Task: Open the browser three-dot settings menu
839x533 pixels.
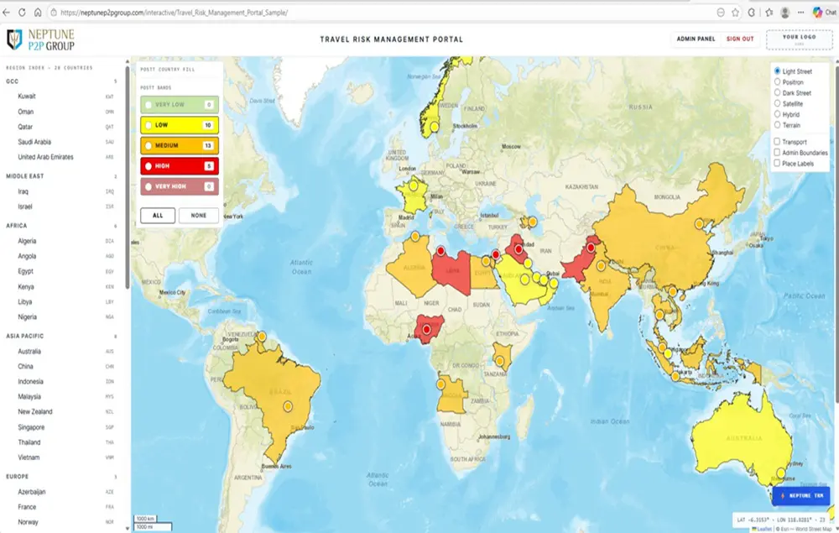Action: [800, 13]
